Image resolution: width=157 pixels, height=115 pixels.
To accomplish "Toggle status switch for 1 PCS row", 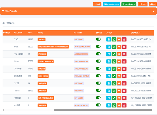I will [98, 83].
